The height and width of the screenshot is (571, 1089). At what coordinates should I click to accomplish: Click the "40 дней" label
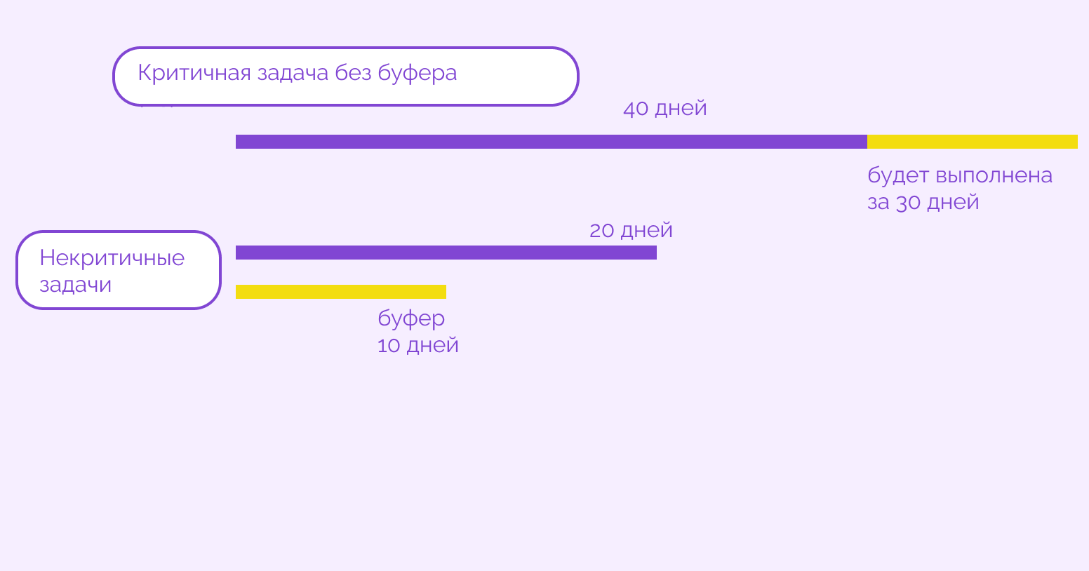click(x=664, y=109)
